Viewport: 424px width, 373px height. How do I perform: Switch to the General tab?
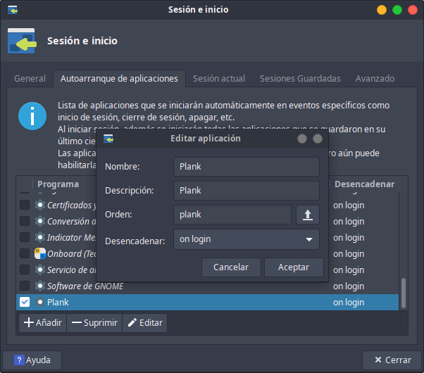click(x=30, y=79)
